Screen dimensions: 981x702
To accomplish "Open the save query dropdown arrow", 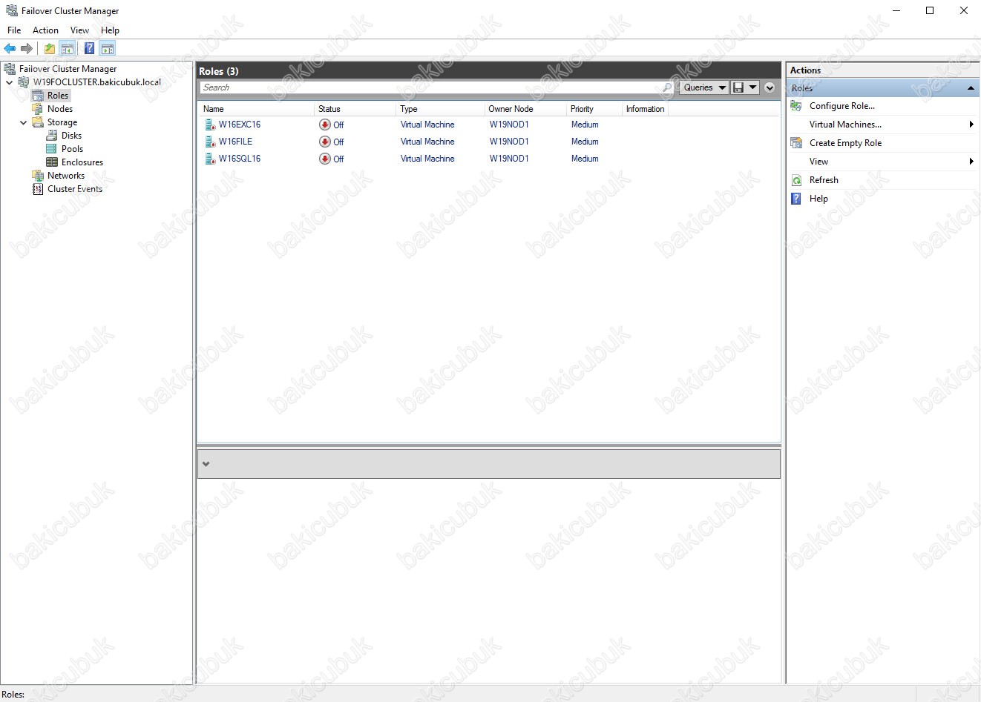I will click(x=752, y=87).
